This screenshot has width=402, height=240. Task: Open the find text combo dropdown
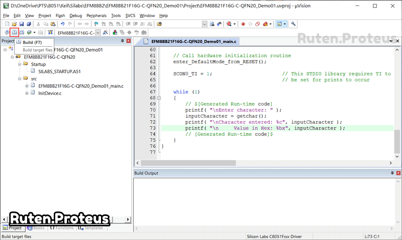point(205,24)
